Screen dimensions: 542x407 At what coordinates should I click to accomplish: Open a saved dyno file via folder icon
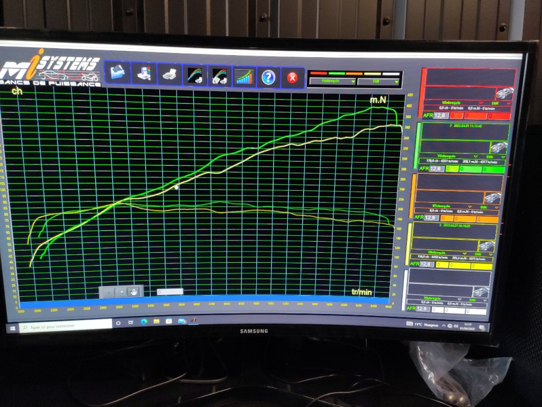118,72
